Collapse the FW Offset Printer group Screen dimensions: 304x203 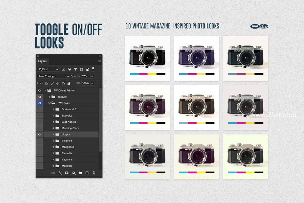click(x=45, y=91)
